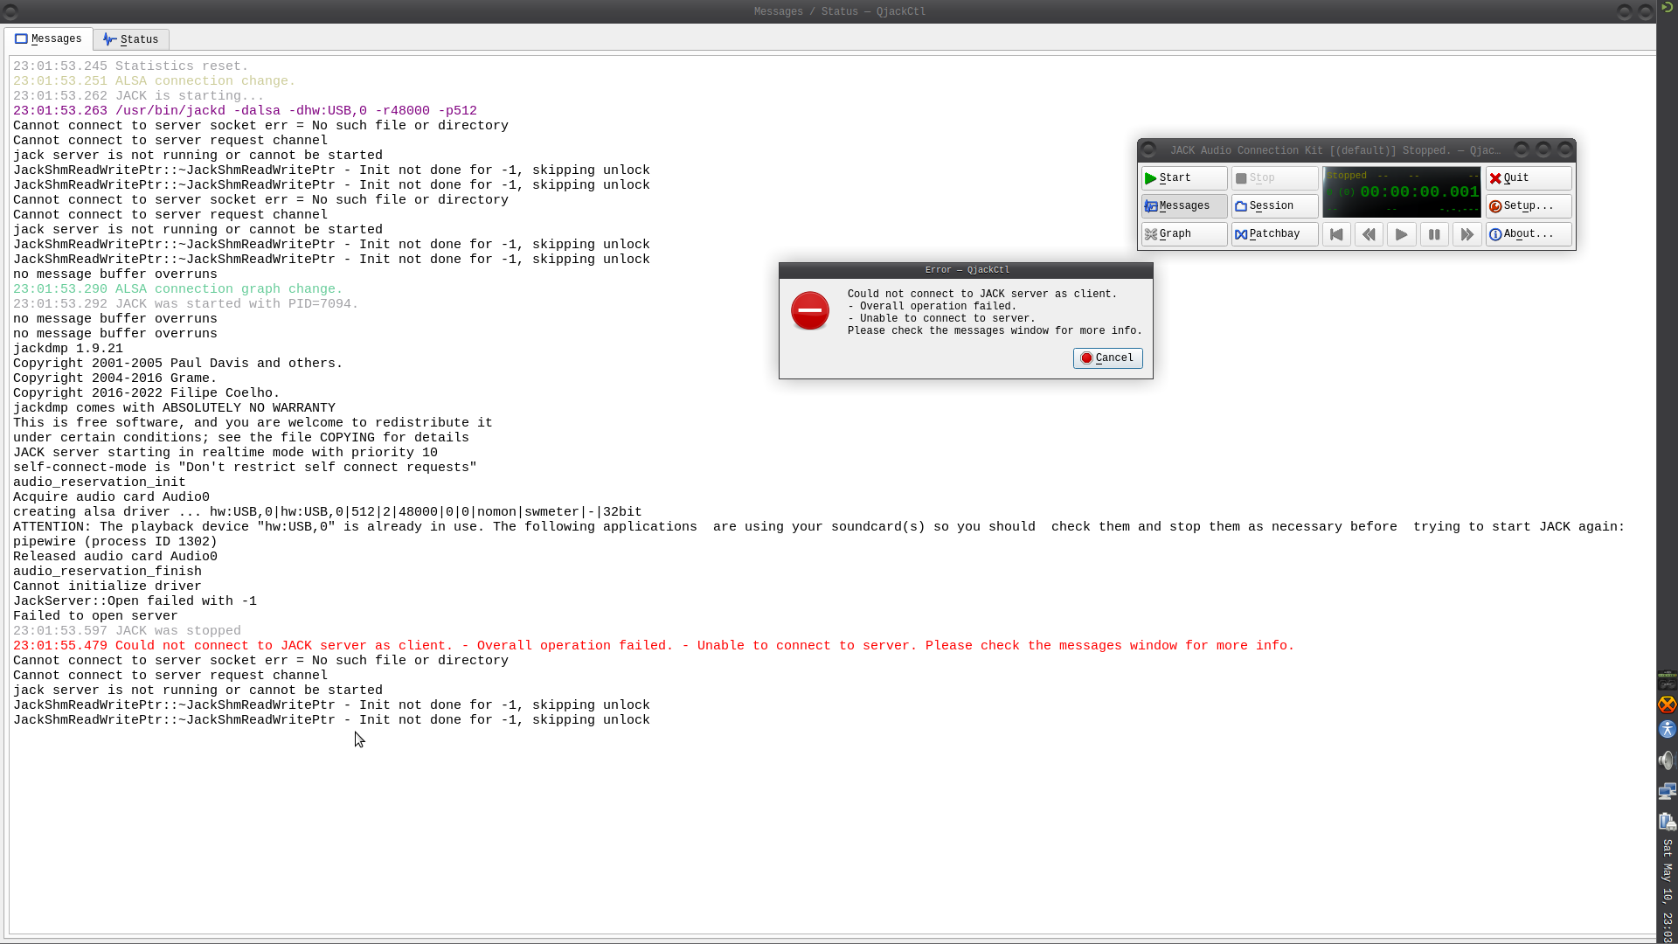Switch to the Status tab
Viewport: 1678px width, 944px height.
[x=131, y=39]
